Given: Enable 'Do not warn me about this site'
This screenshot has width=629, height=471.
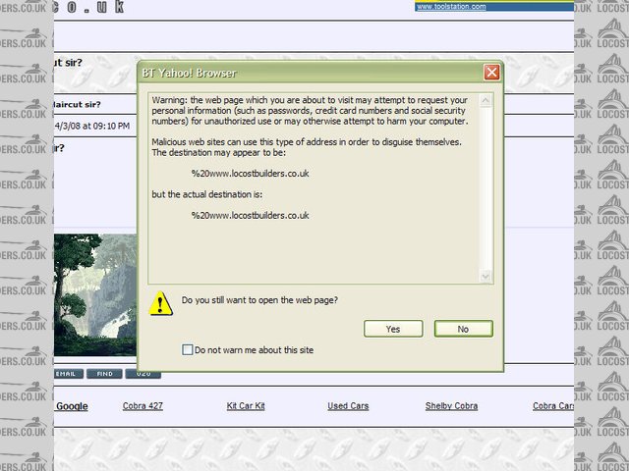Looking at the screenshot, I should click(x=188, y=350).
